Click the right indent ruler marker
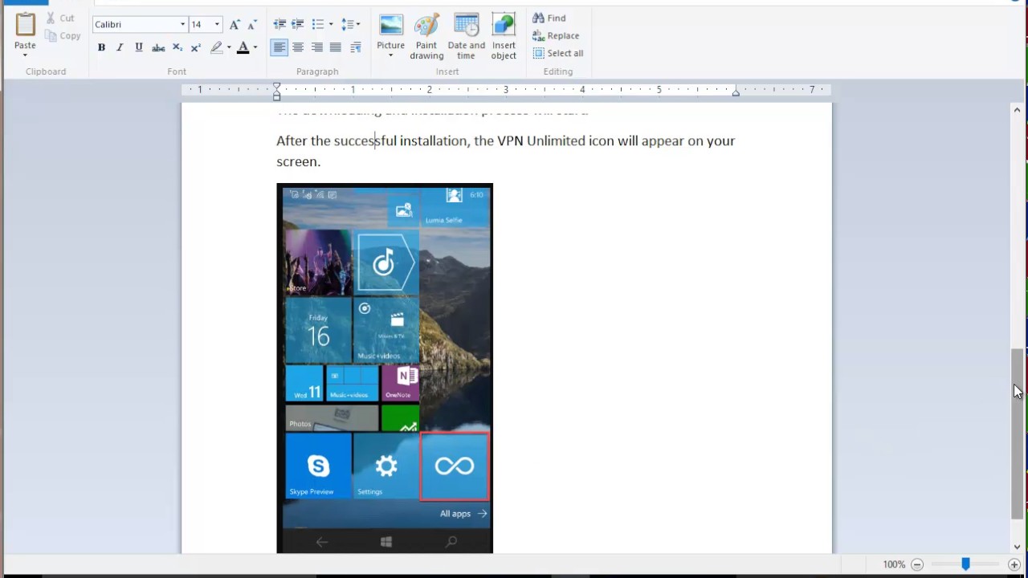 pos(736,93)
